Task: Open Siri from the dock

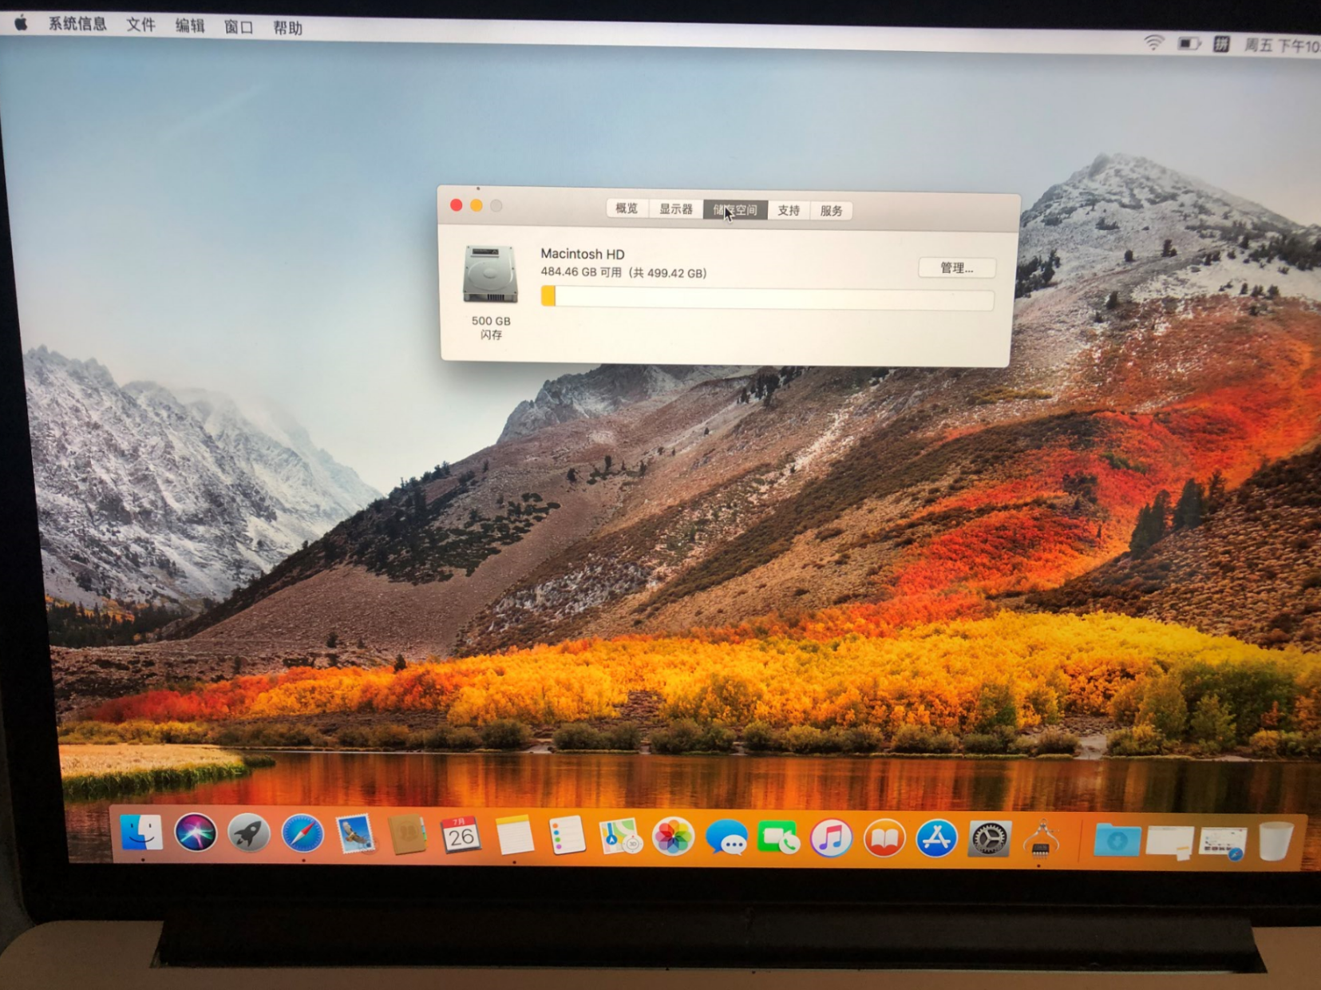Action: point(196,834)
